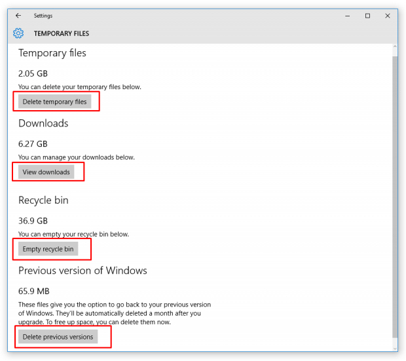
Task: Click the Downloads section heading
Action: (x=43, y=123)
